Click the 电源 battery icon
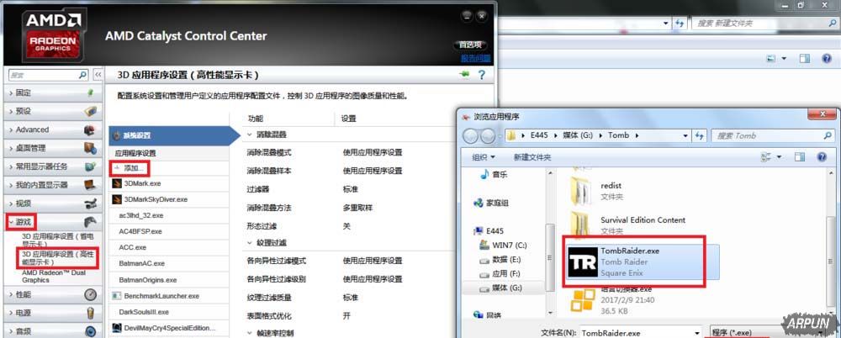The height and width of the screenshot is (338, 841). coord(90,313)
